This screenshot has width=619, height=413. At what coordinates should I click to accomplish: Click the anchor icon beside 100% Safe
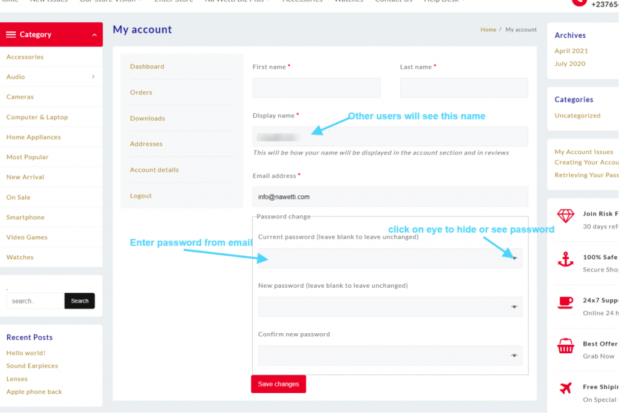pos(565,259)
